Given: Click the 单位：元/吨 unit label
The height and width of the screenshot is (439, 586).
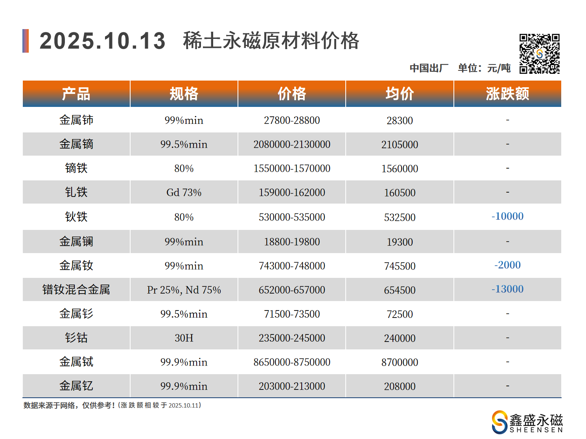Looking at the screenshot, I should click(x=484, y=68).
